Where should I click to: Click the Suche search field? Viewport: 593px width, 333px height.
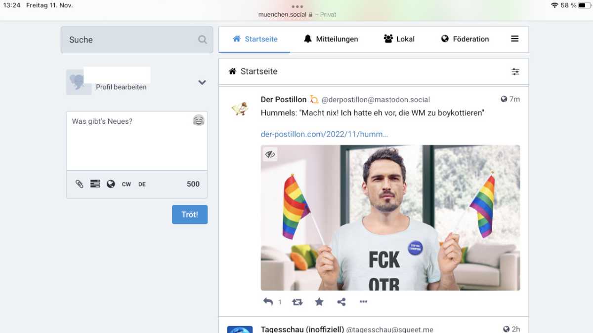click(x=137, y=39)
